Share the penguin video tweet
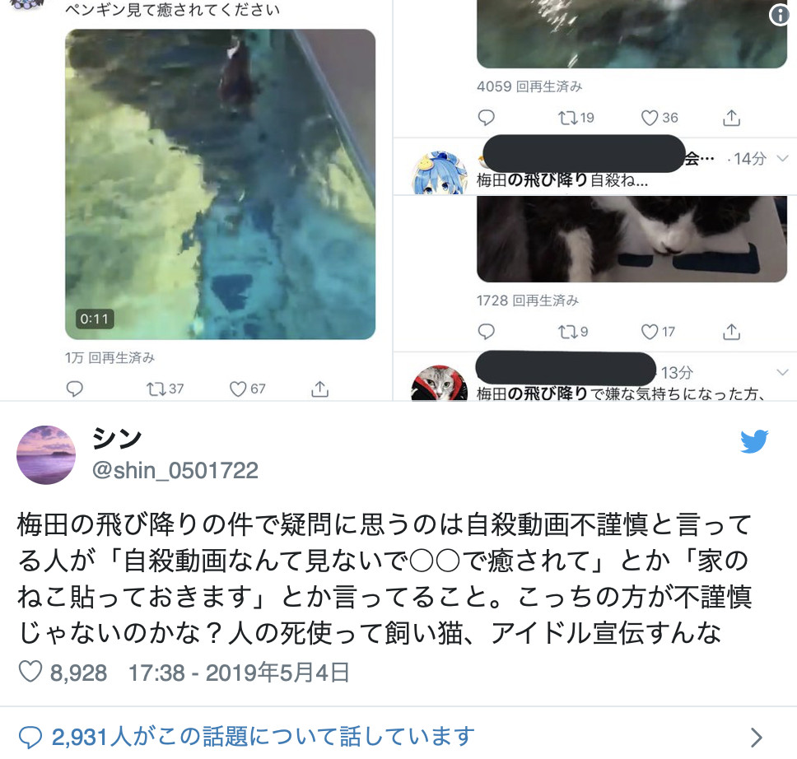The width and height of the screenshot is (797, 759). pos(319,389)
